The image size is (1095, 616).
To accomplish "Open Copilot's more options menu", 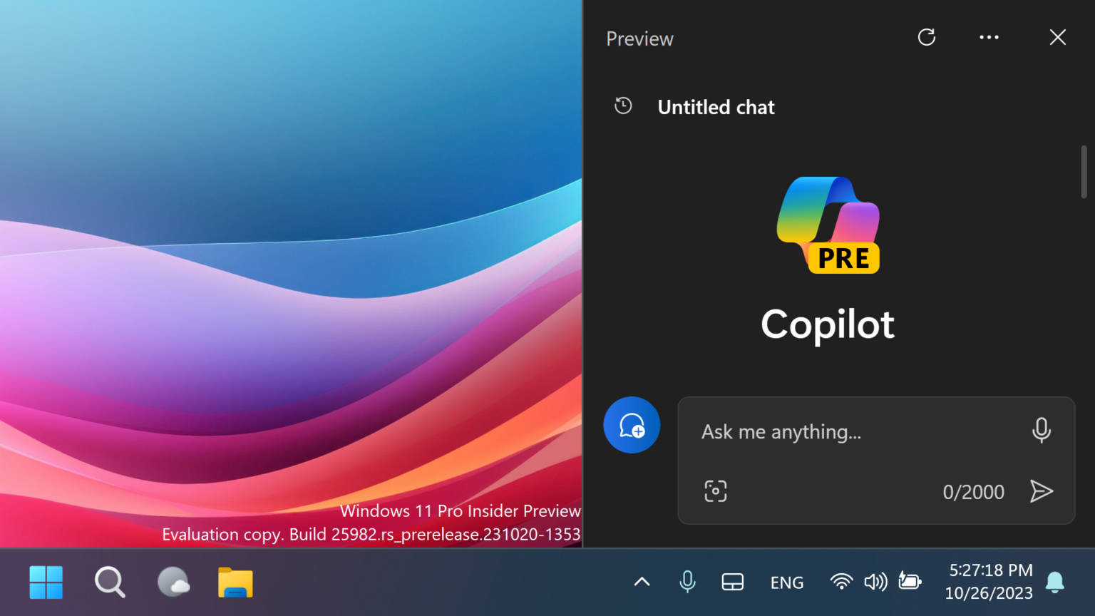I will pos(989,37).
